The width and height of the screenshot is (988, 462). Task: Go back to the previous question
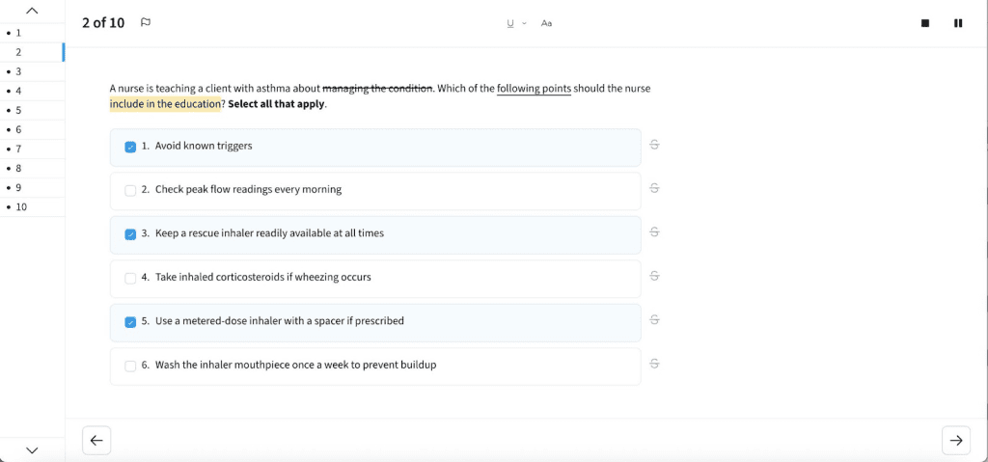[96, 440]
